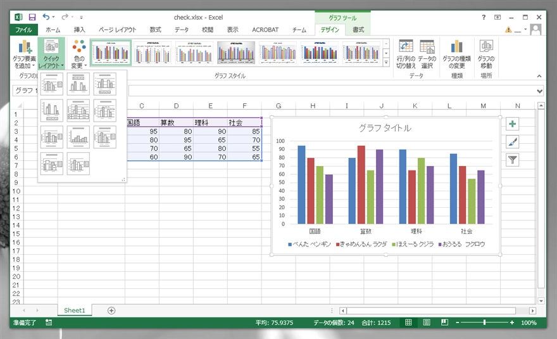Viewport: 557px width, 339px height.
Task: Add a new sheet with plus icon
Action: coord(111,310)
